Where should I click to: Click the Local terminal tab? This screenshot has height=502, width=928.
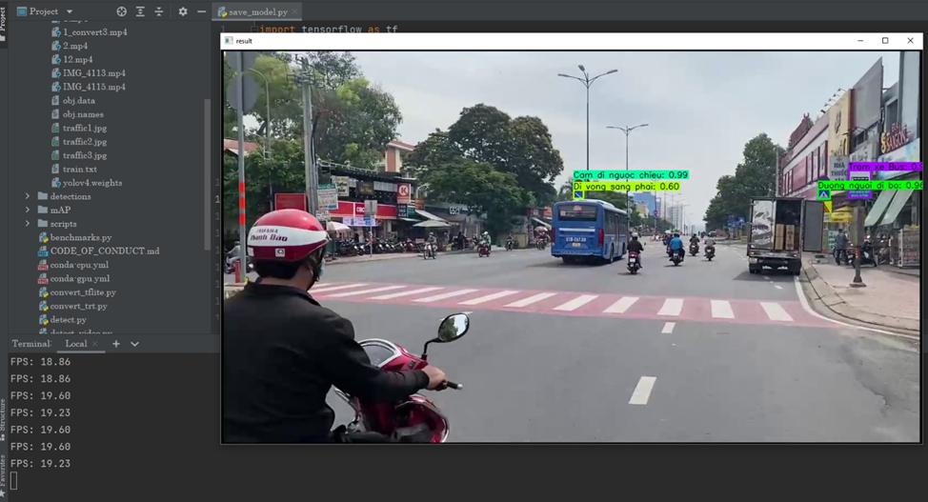(76, 344)
